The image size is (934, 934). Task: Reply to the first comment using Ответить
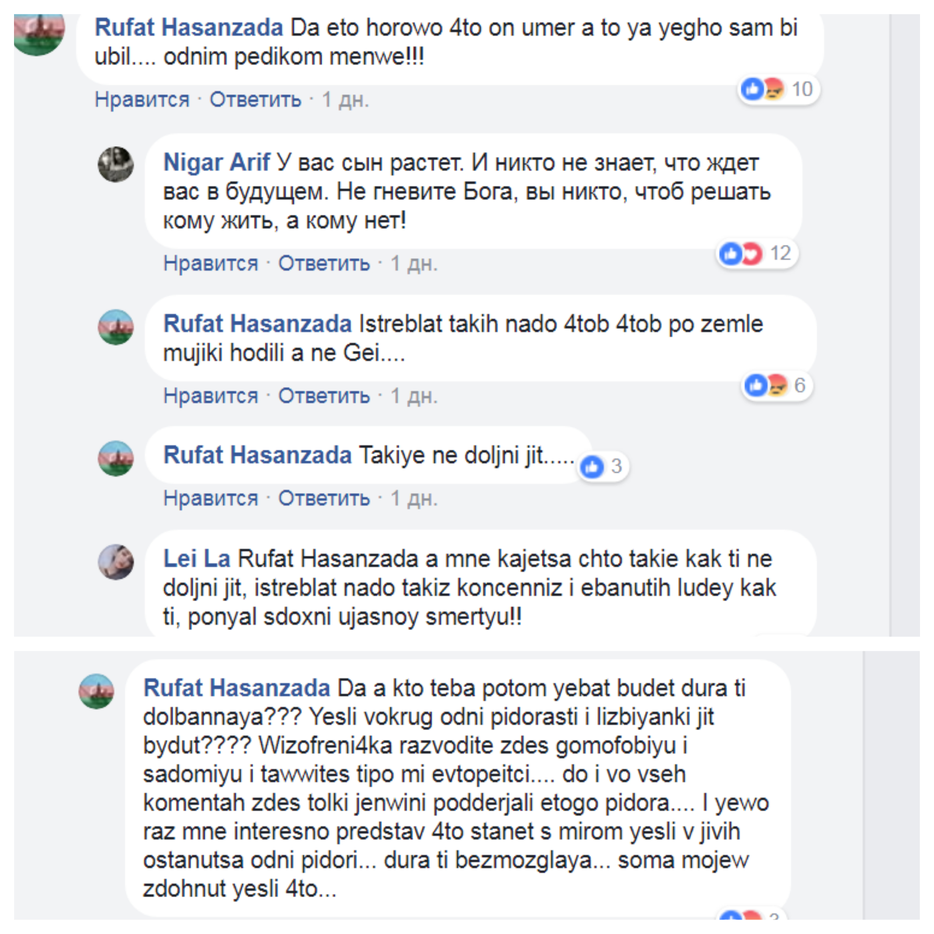[255, 99]
